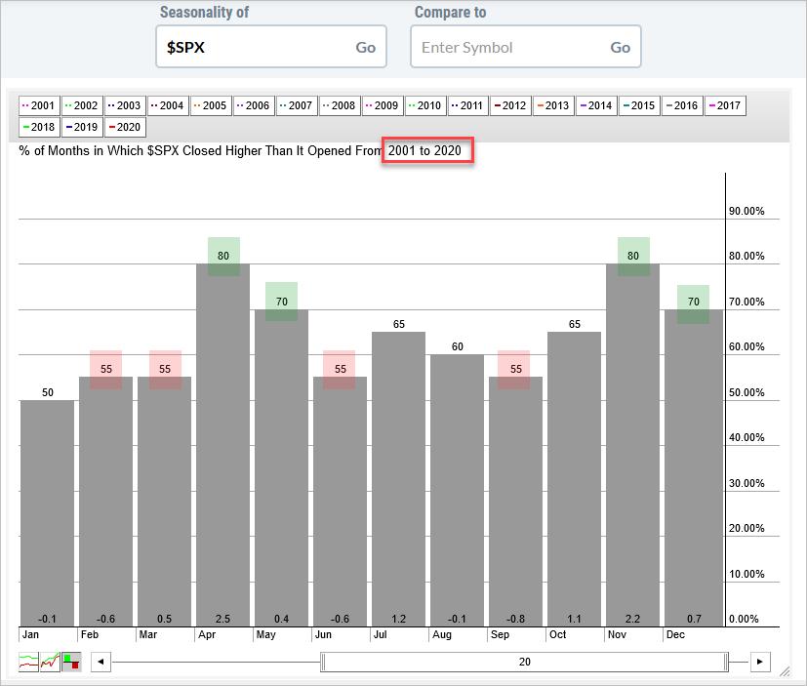Viewport: 807px width, 686px height.
Task: Click Go next to the $SPX symbol
Action: pos(365,47)
